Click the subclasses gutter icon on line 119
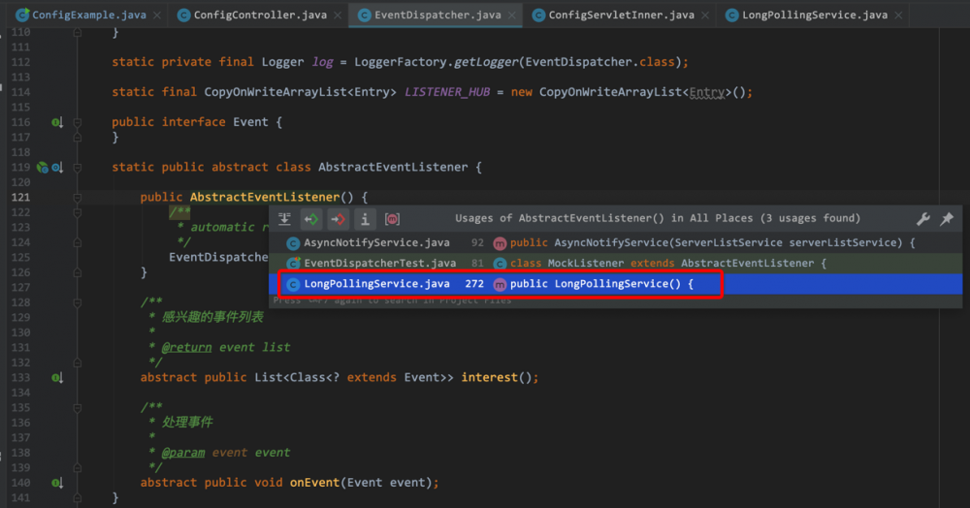Viewport: 970px width, 508px height. point(57,168)
